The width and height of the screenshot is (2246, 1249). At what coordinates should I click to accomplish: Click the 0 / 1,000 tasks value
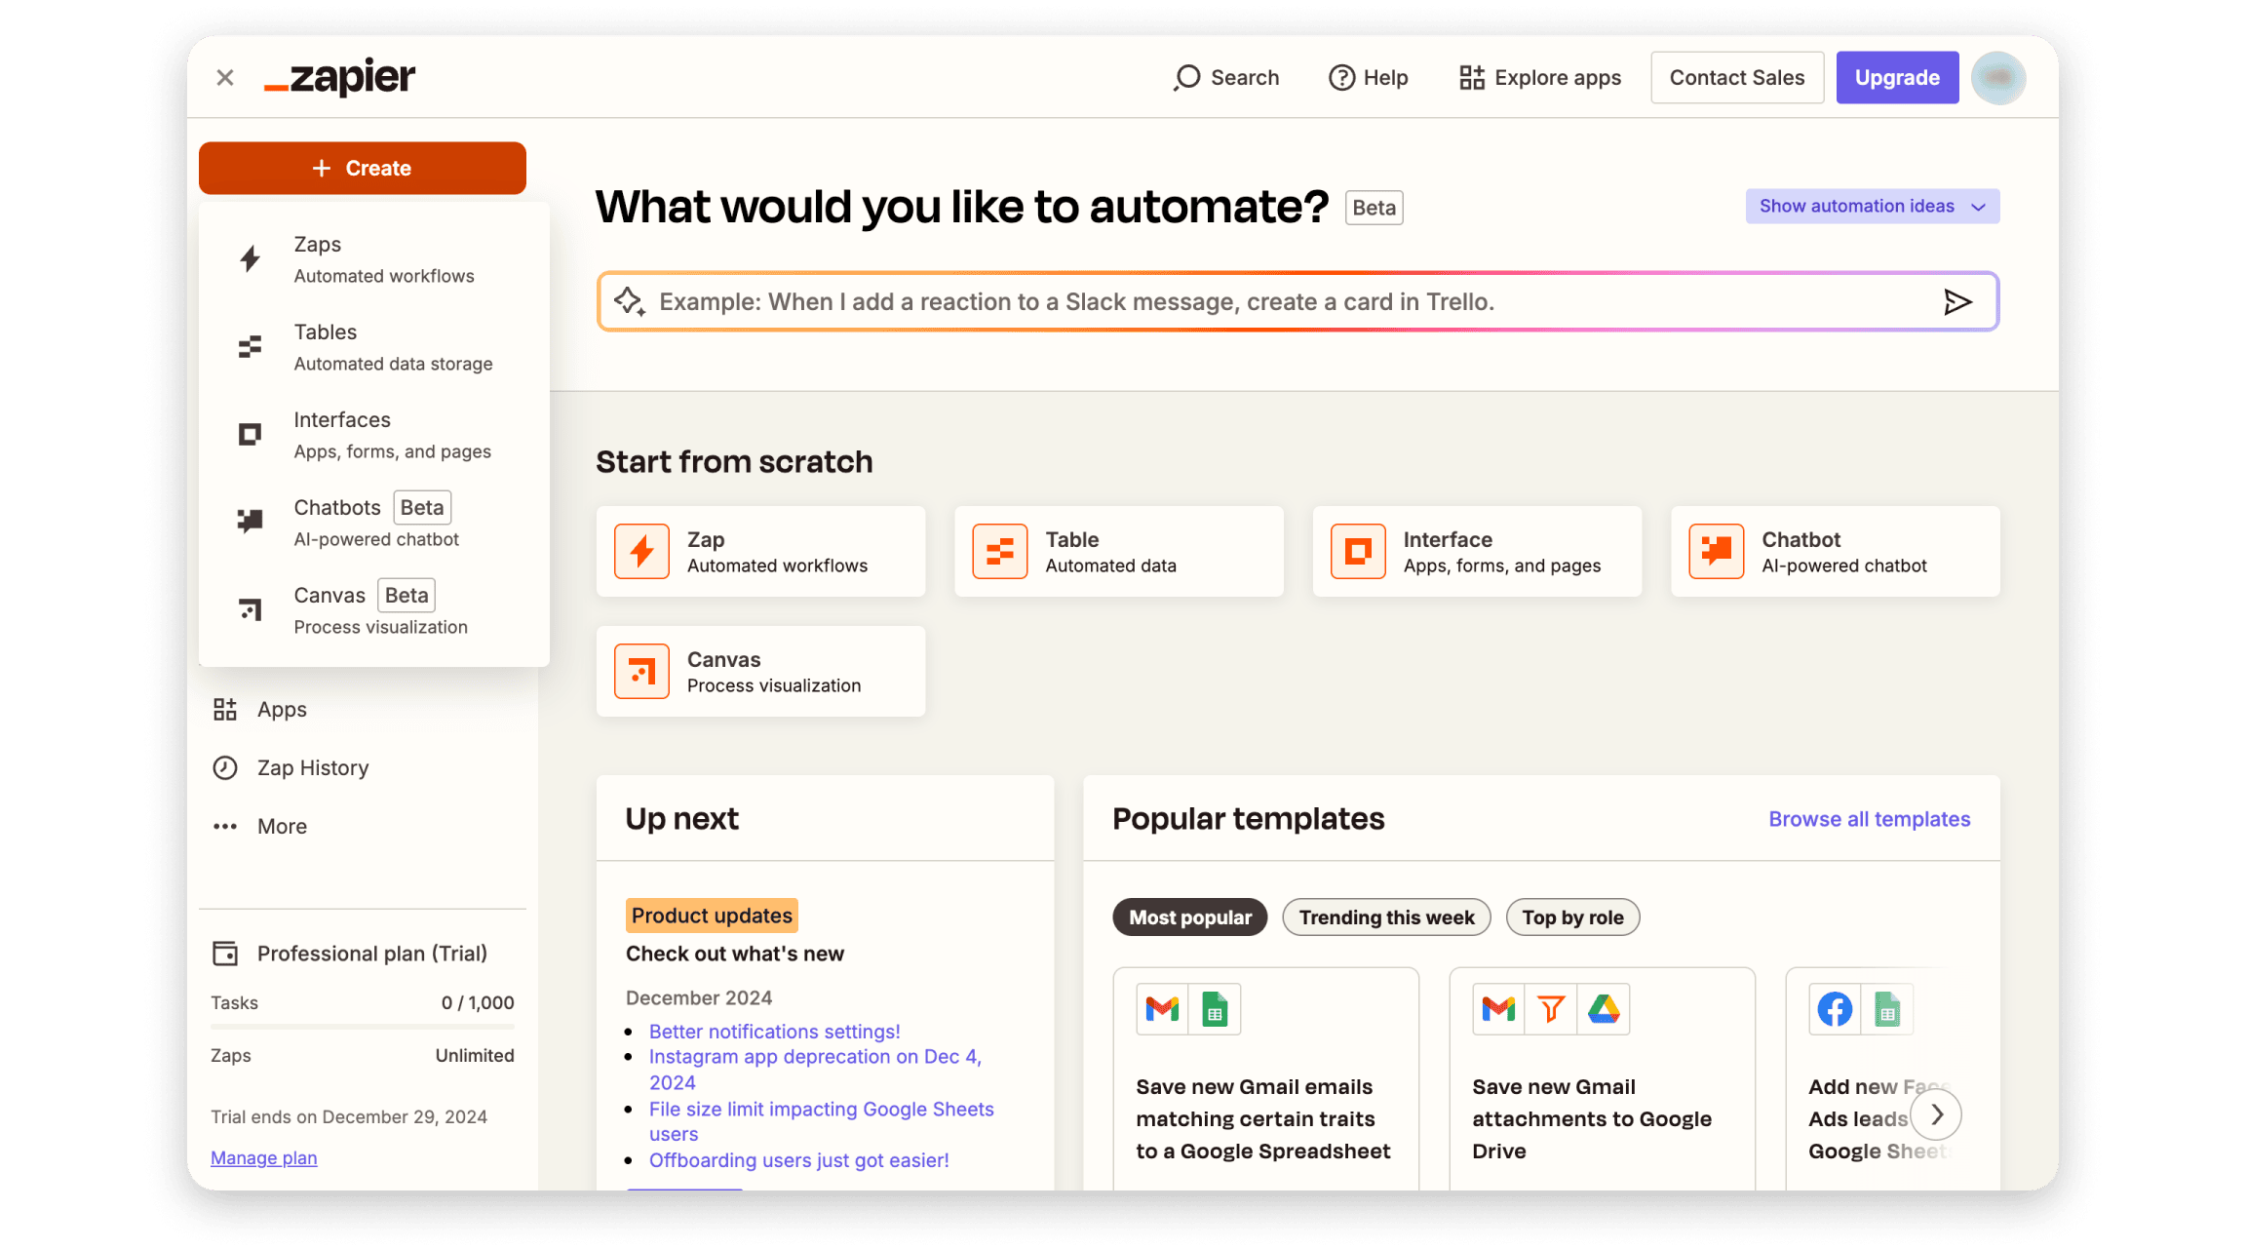click(478, 1002)
